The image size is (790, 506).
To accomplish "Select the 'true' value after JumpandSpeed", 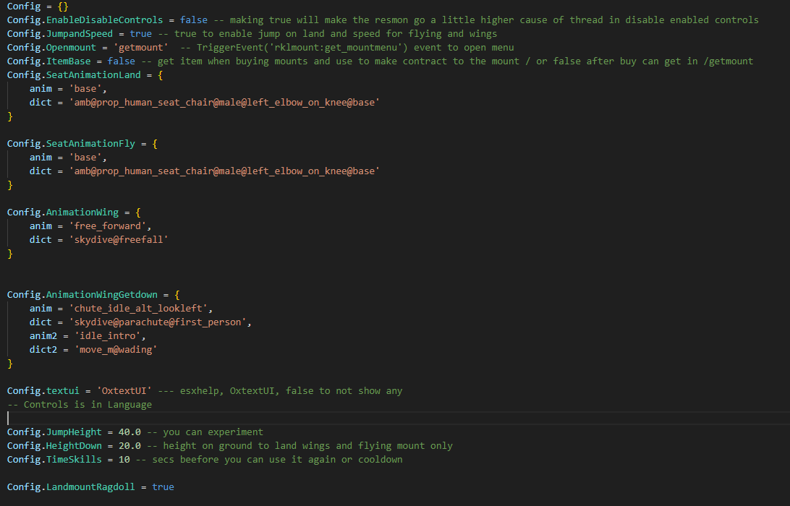I will (x=140, y=33).
